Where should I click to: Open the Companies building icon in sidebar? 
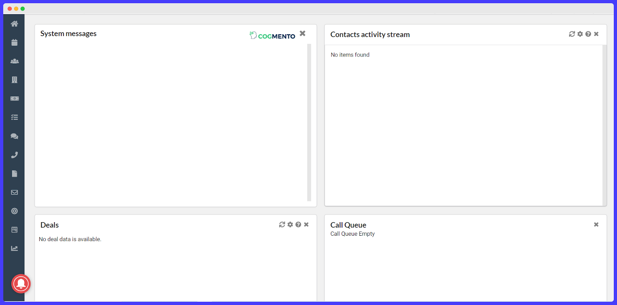14,80
